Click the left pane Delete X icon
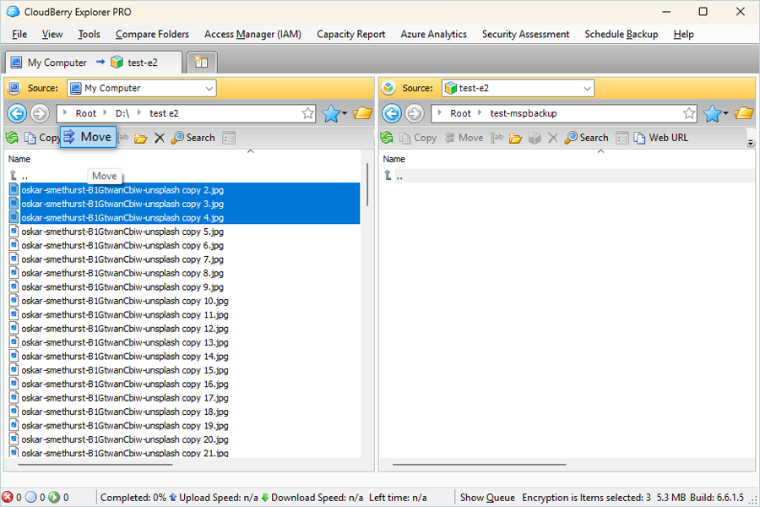Viewport: 760px width, 507px height. [x=160, y=138]
